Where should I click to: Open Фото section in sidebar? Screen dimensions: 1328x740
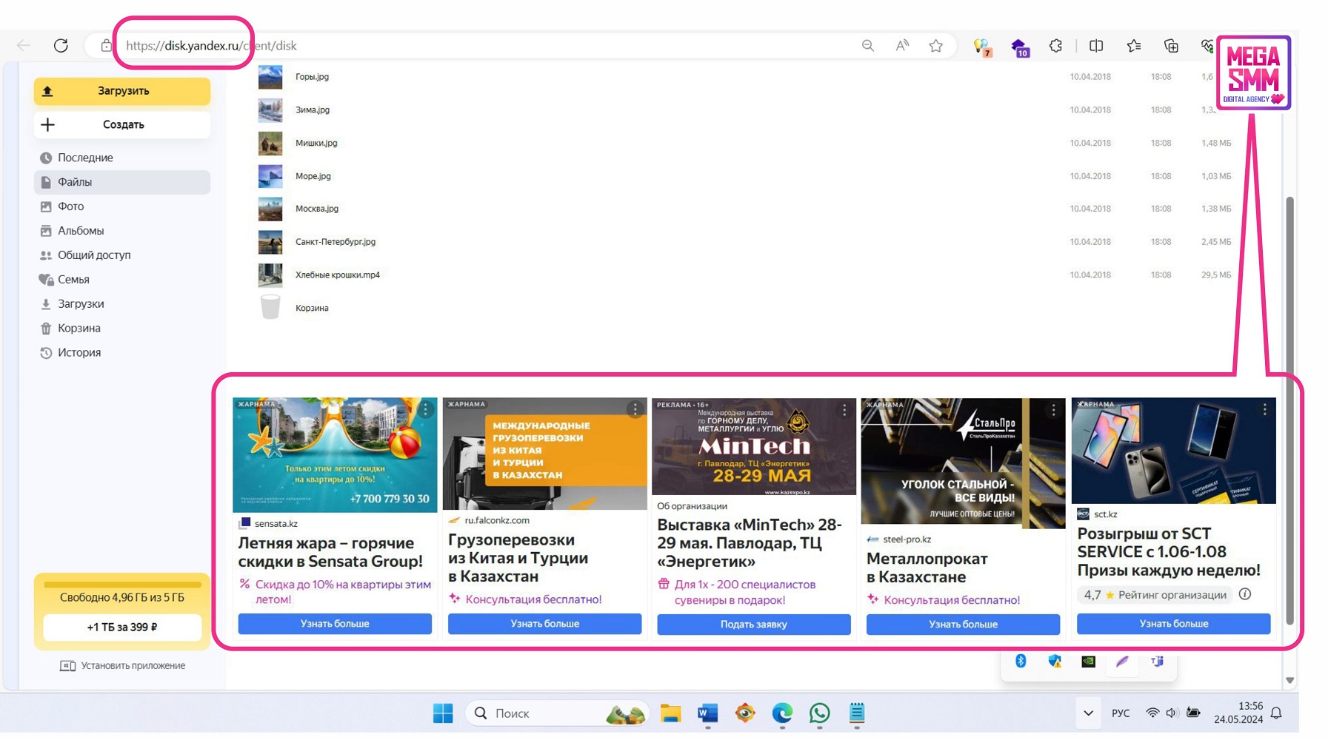[70, 206]
